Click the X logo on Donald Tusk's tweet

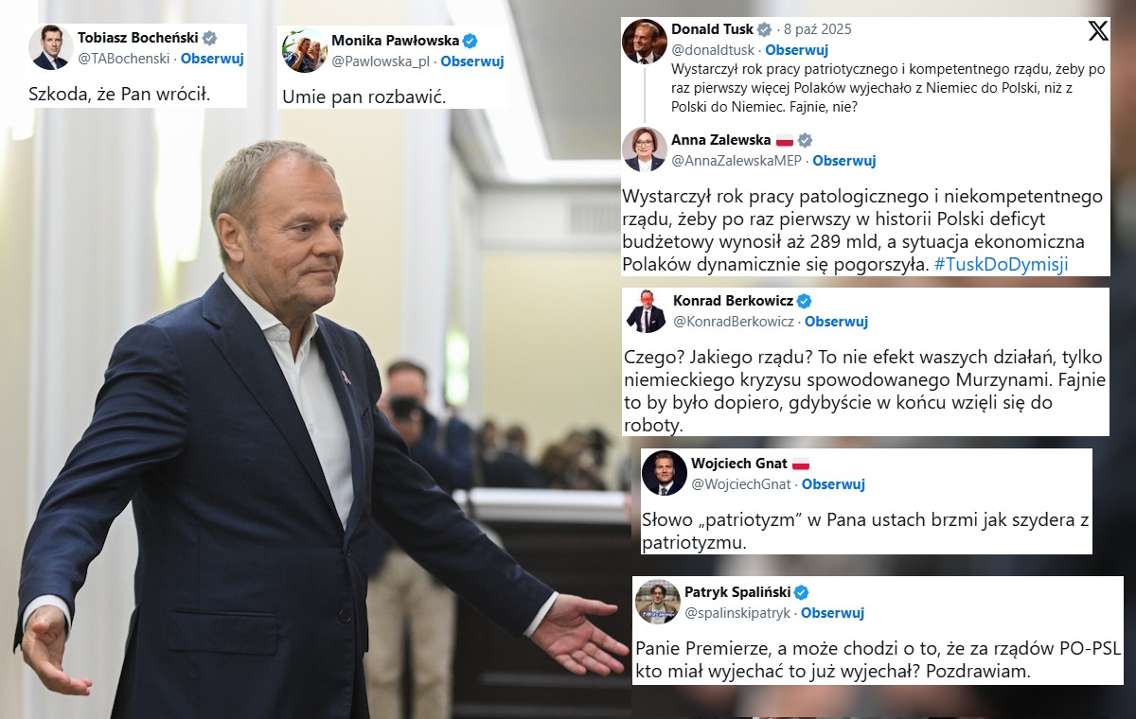pos(1098,30)
